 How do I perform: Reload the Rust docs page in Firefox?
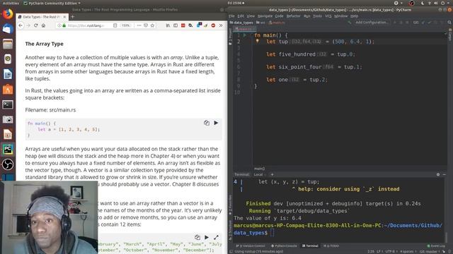(36, 25)
